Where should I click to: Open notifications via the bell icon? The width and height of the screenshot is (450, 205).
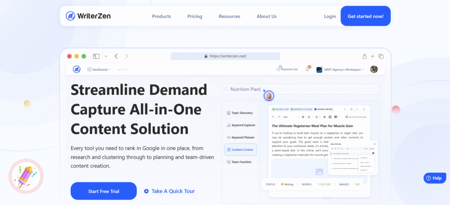click(x=307, y=69)
